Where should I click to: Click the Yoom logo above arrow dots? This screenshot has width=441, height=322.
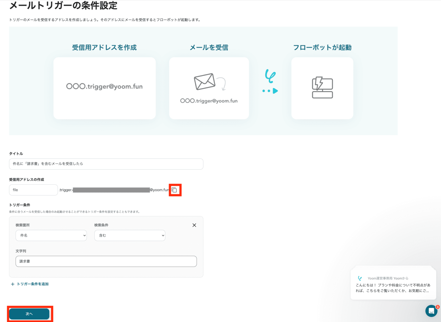point(270,76)
